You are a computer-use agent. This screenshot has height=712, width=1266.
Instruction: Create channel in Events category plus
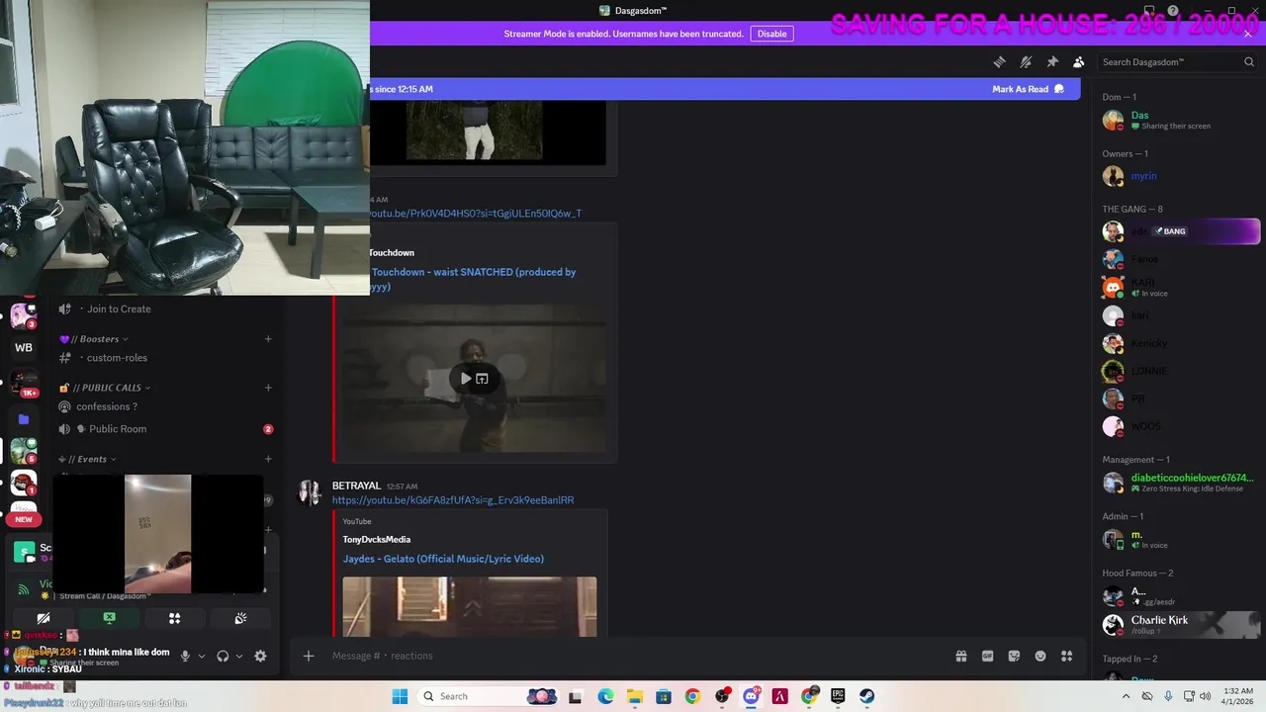coord(268,459)
